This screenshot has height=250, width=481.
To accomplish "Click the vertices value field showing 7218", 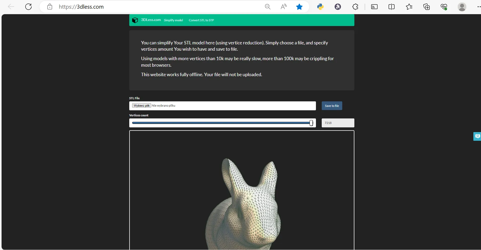I will pyautogui.click(x=338, y=123).
